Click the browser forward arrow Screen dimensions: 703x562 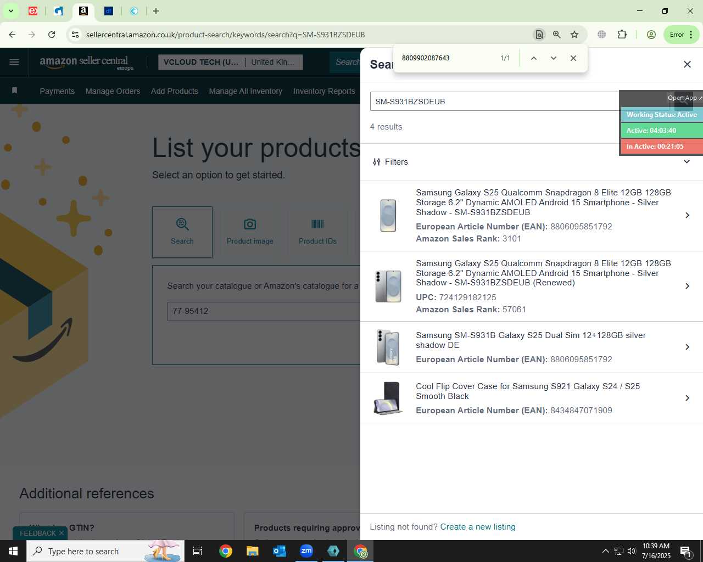point(32,35)
